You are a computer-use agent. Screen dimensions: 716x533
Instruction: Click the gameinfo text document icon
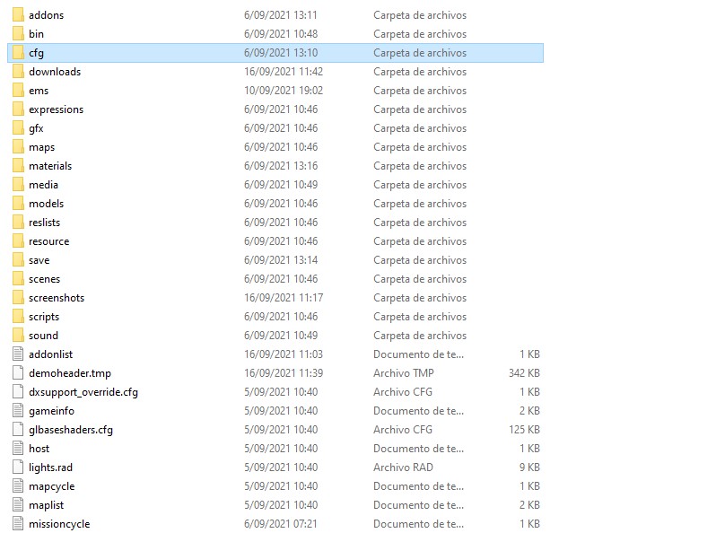pyautogui.click(x=18, y=411)
